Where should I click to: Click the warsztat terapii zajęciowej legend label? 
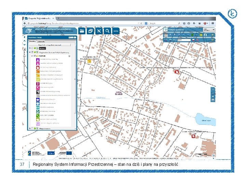click(x=48, y=119)
